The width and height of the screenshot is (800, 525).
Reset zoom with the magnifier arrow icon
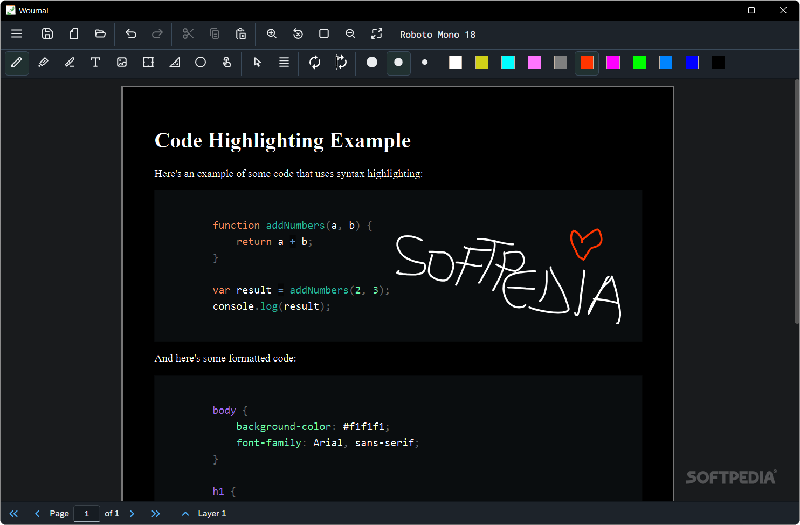[298, 33]
